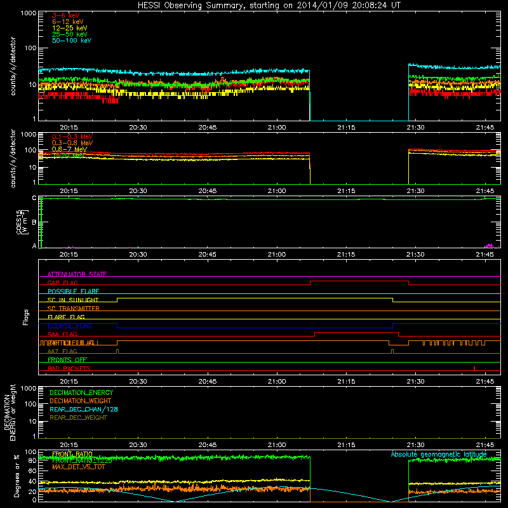Click the raised SAA_FLAG segment

pos(356,333)
